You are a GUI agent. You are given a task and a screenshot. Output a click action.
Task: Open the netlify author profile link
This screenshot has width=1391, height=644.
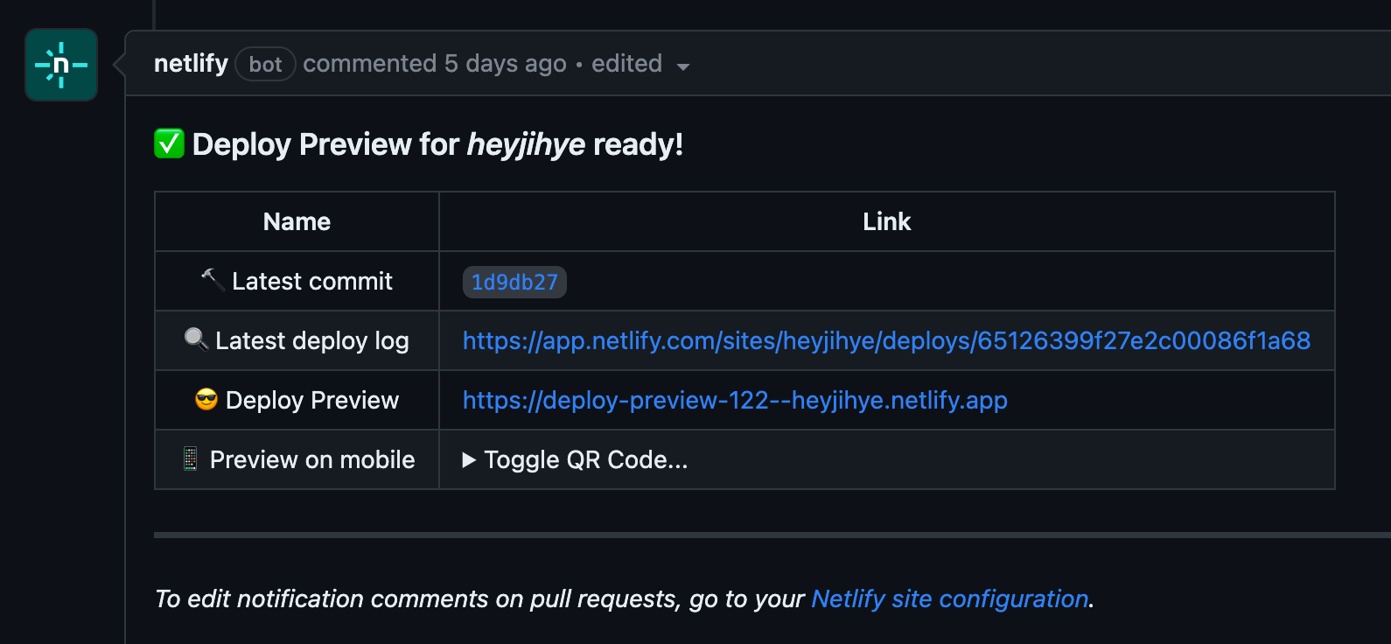pyautogui.click(x=191, y=64)
